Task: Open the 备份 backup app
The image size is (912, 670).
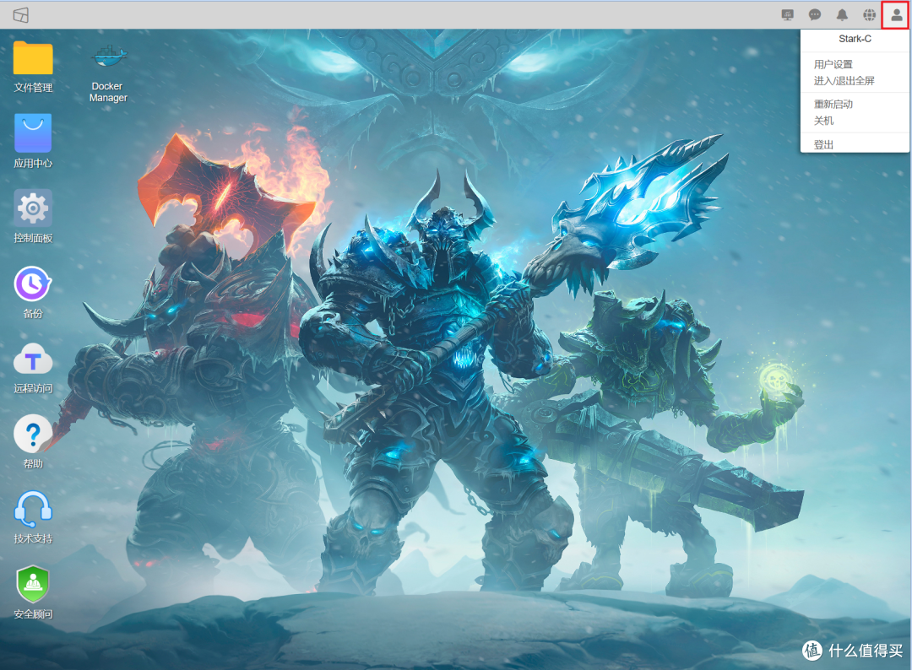Action: 33,284
